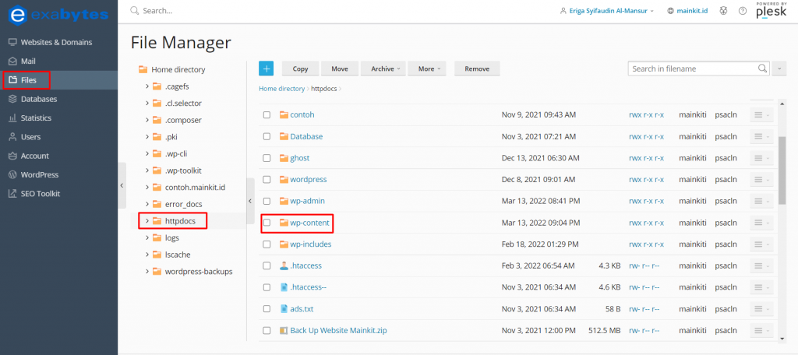
Task: Open the Archive dropdown
Action: [x=383, y=69]
